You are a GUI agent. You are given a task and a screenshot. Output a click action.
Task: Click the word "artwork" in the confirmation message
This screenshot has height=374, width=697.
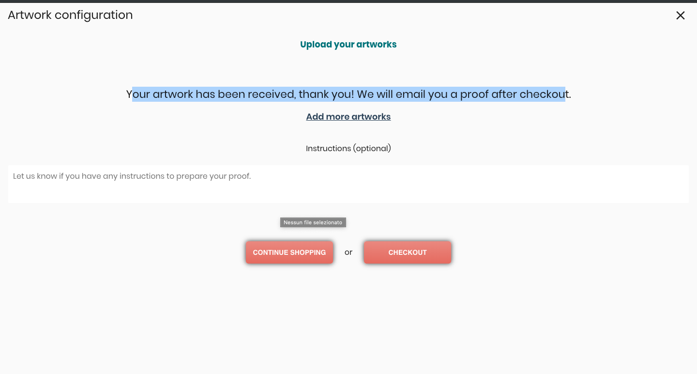[x=173, y=94]
